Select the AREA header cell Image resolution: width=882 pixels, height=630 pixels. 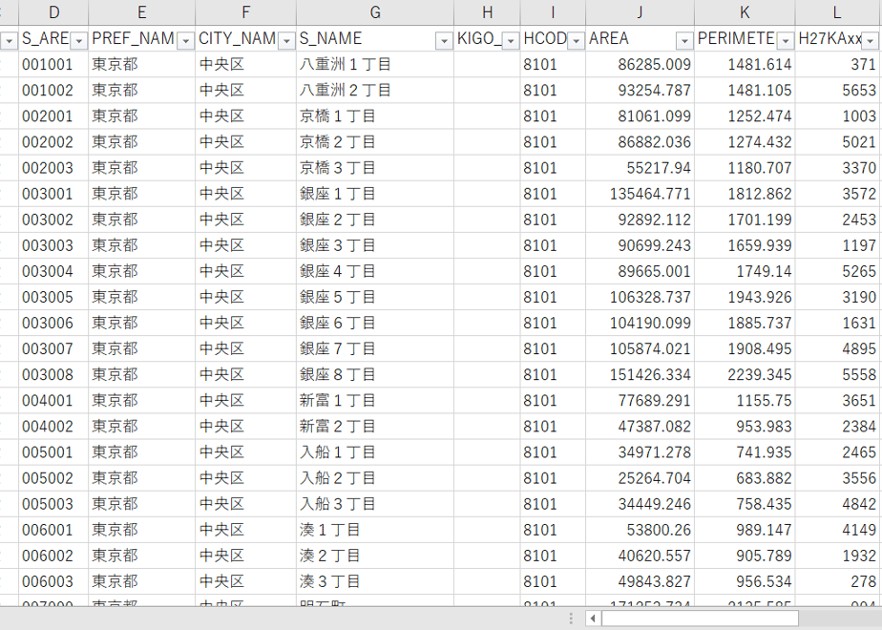(640, 39)
